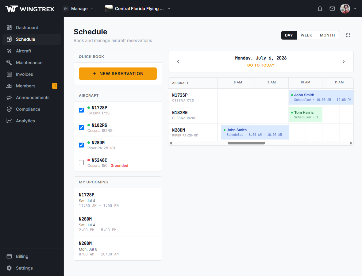
Task: Open the notifications bell
Action: click(x=320, y=9)
